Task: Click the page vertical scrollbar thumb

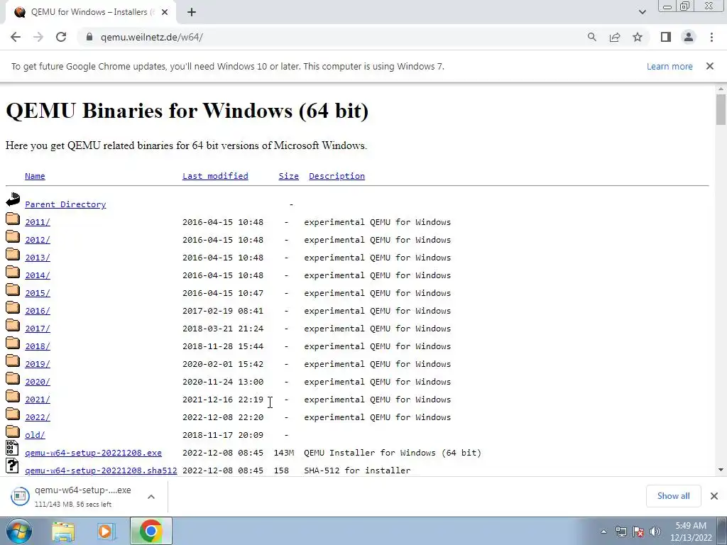Action: [x=721, y=109]
